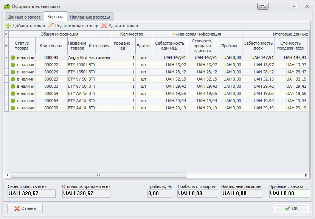Viewport: 315px width, 219px height.
Task: Click the red X Delete product icon
Action: [104, 26]
